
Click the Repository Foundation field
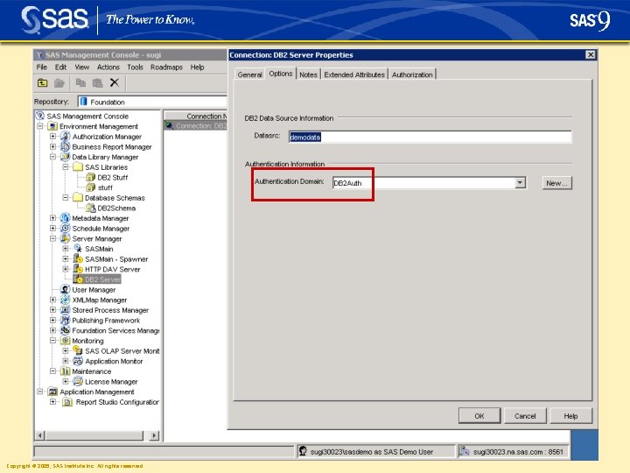pyautogui.click(x=152, y=102)
